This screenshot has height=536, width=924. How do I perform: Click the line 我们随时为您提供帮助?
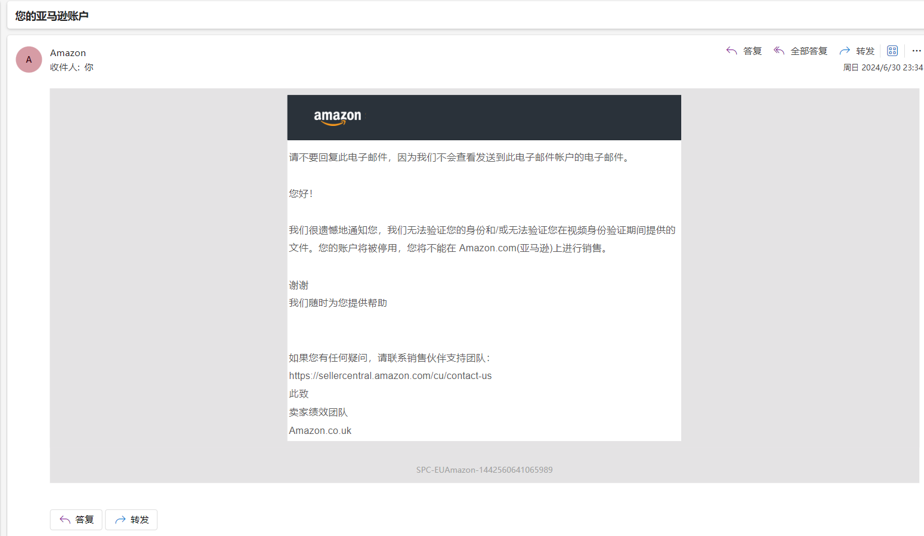pos(338,303)
